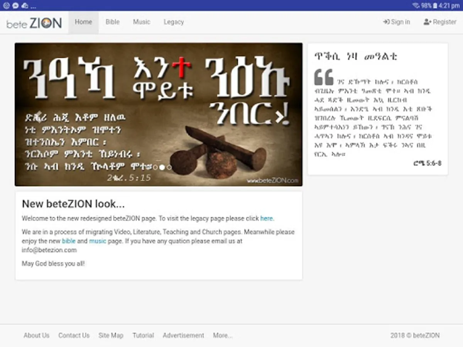Select the third carousel indicator dot
Screen dimensions: 463x347
[x=169, y=167]
